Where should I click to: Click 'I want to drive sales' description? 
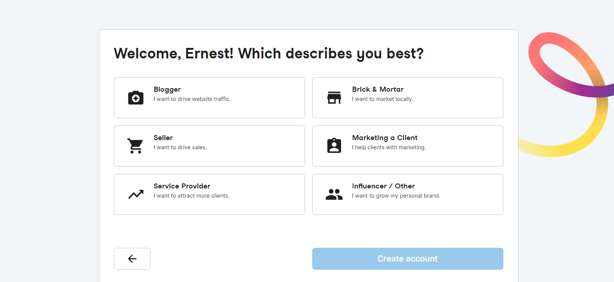click(x=180, y=147)
